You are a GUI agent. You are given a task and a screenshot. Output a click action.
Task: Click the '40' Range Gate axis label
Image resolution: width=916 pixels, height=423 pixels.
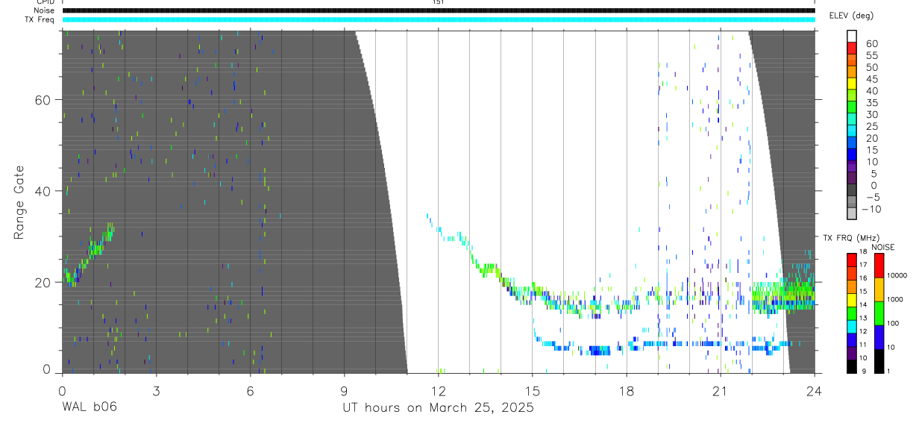(44, 191)
